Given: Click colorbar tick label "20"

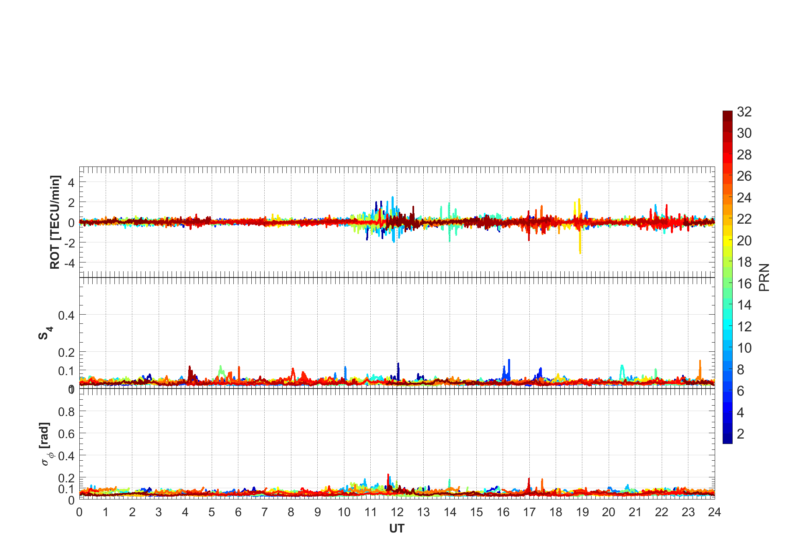Looking at the screenshot, I should point(744,241).
